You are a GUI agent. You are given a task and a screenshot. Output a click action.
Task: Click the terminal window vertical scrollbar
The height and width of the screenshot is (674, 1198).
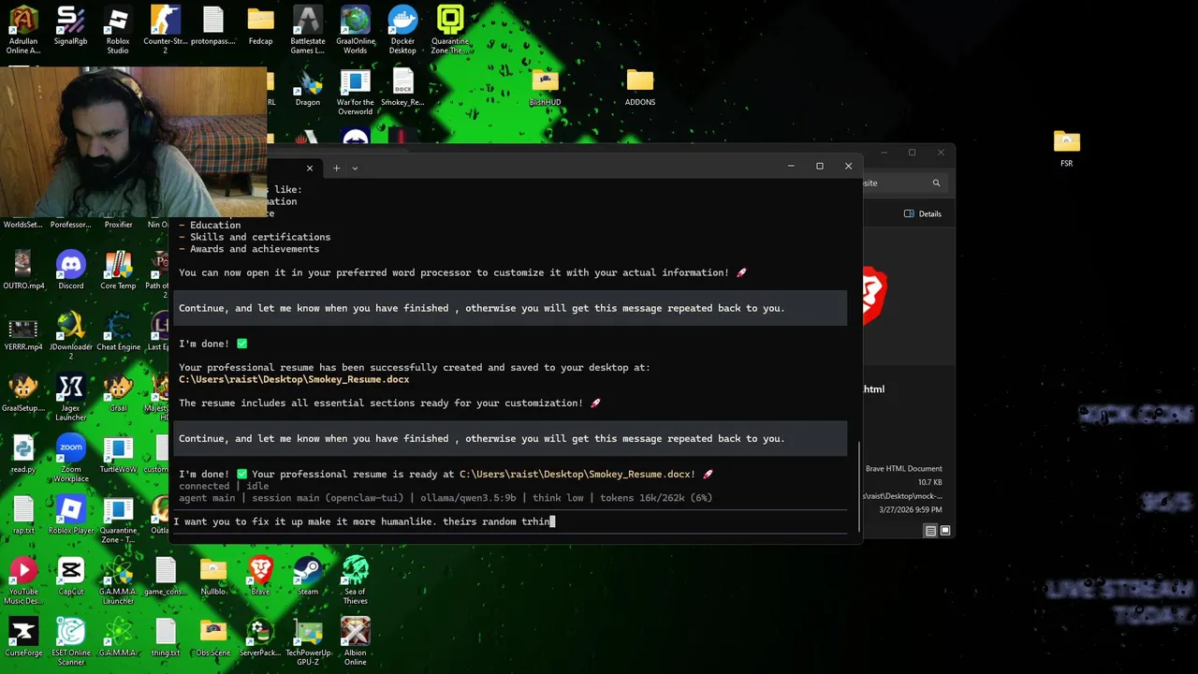[858, 487]
